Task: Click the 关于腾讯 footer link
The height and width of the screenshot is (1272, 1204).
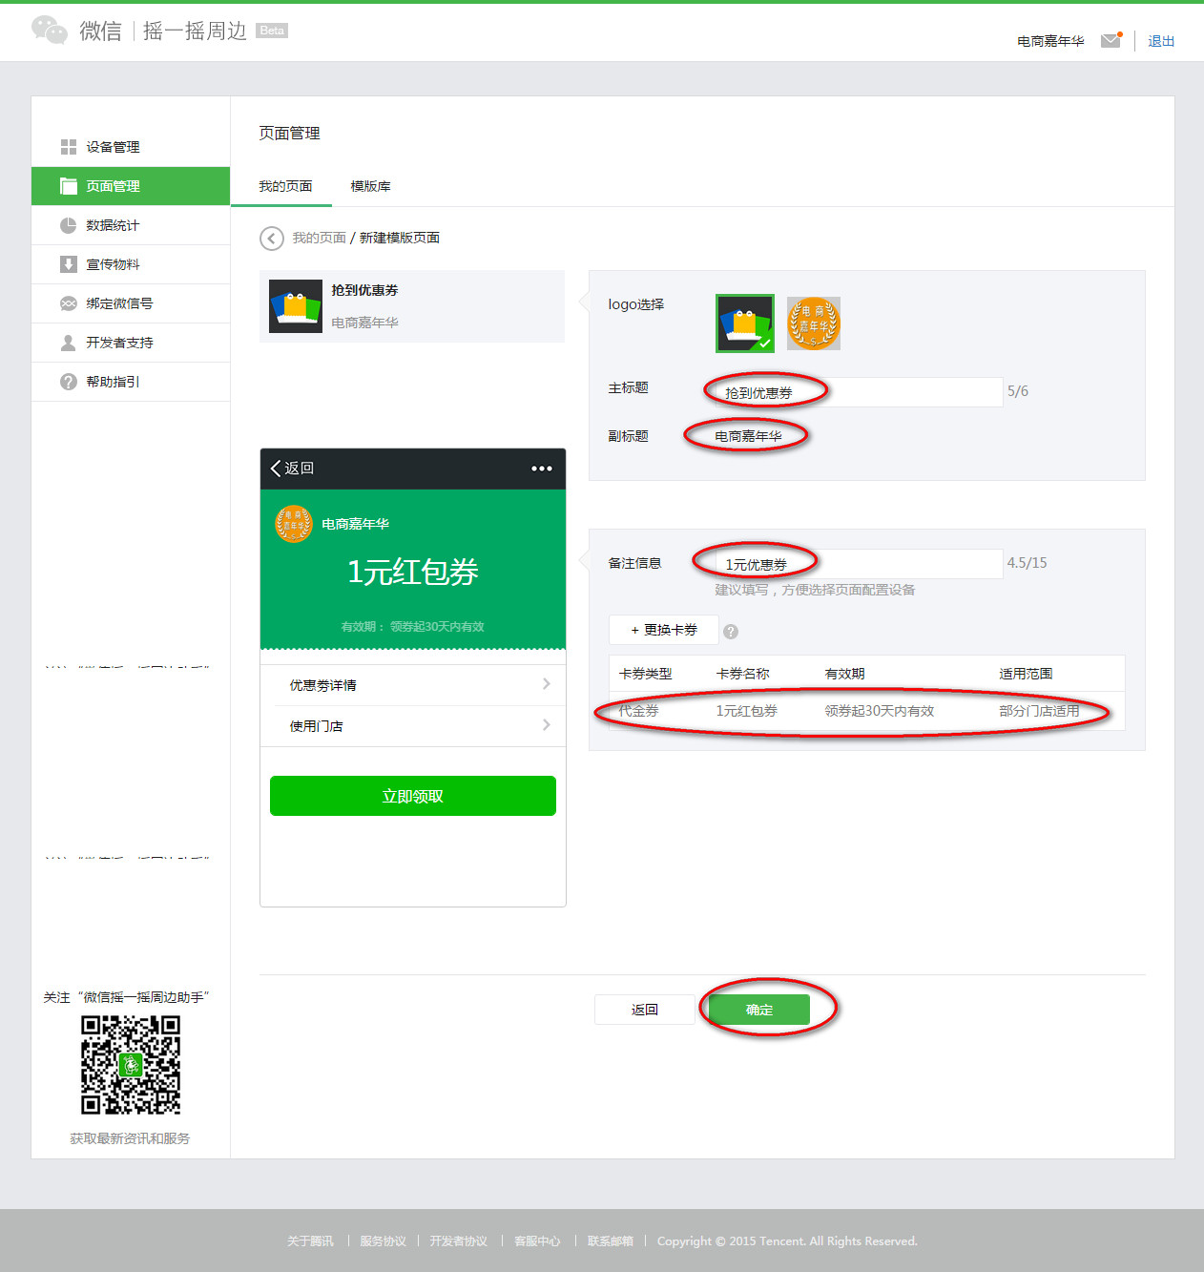Action: 310,1241
